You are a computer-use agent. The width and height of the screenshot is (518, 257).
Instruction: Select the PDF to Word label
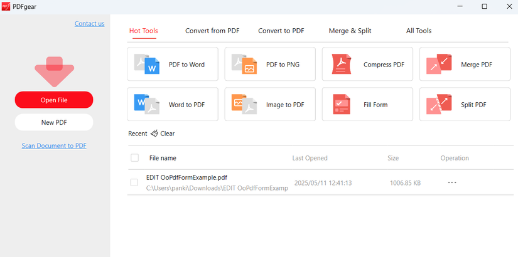[x=186, y=65]
